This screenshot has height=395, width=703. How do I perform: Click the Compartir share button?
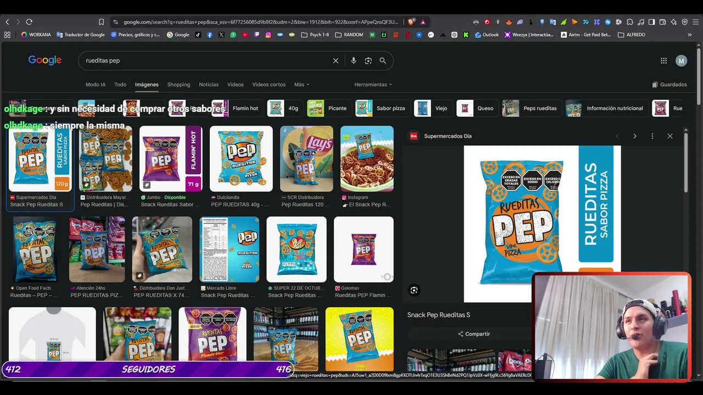(x=473, y=334)
